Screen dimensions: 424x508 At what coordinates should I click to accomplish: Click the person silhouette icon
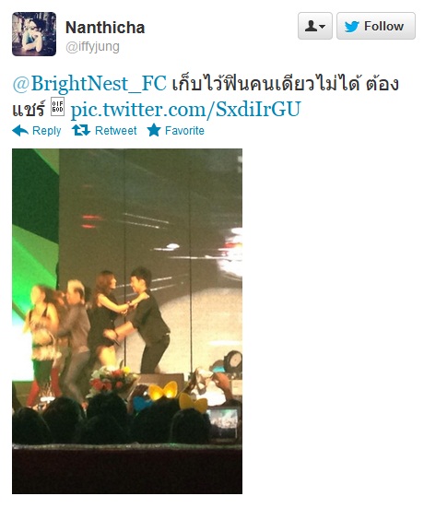[311, 26]
